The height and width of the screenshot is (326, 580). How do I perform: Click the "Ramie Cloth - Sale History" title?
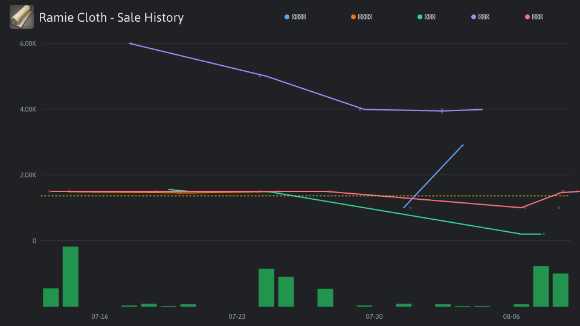click(111, 18)
